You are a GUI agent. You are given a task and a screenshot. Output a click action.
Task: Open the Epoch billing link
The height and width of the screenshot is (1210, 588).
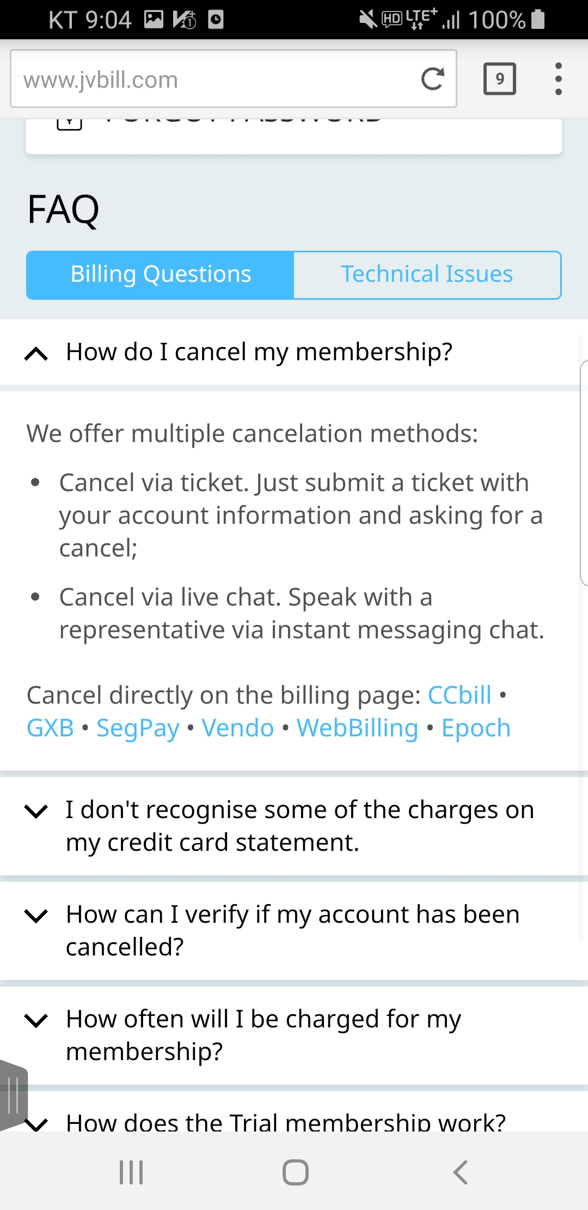point(476,728)
